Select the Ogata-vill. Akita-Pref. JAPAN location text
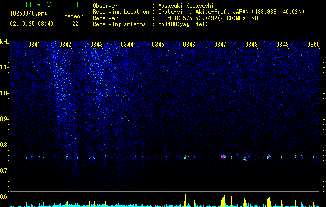 [x=231, y=12]
